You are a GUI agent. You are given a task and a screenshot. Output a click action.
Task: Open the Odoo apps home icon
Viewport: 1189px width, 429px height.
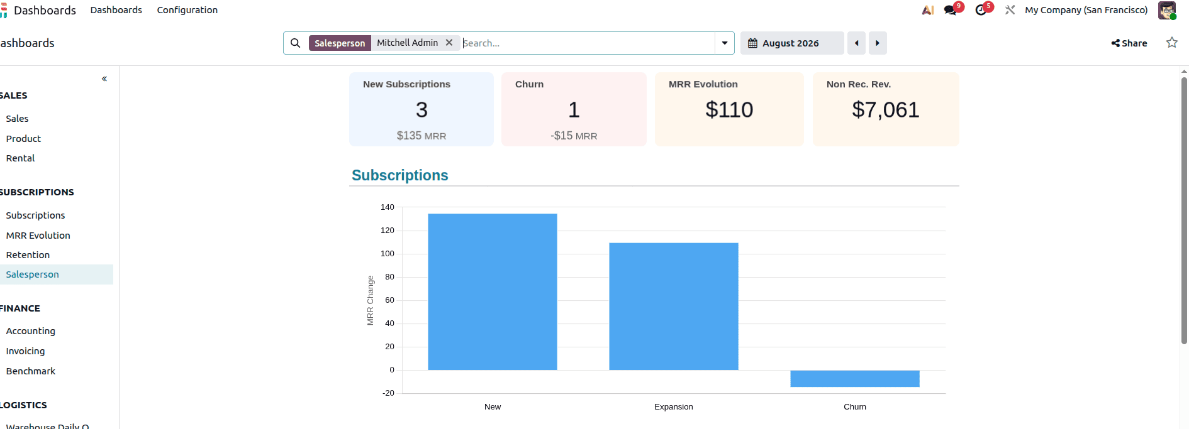pyautogui.click(x=3, y=10)
